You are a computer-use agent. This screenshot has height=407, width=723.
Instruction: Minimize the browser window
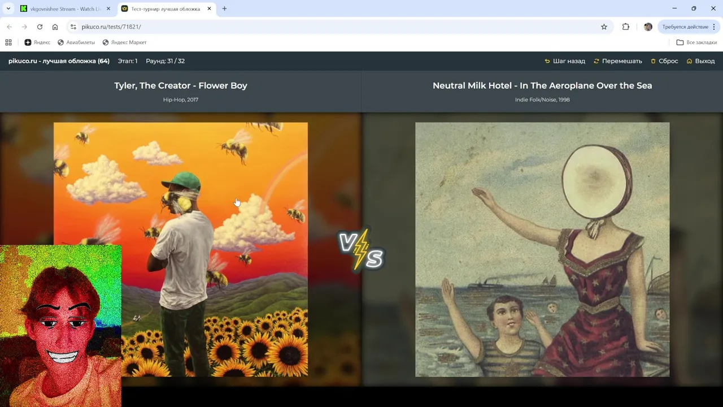click(x=674, y=8)
